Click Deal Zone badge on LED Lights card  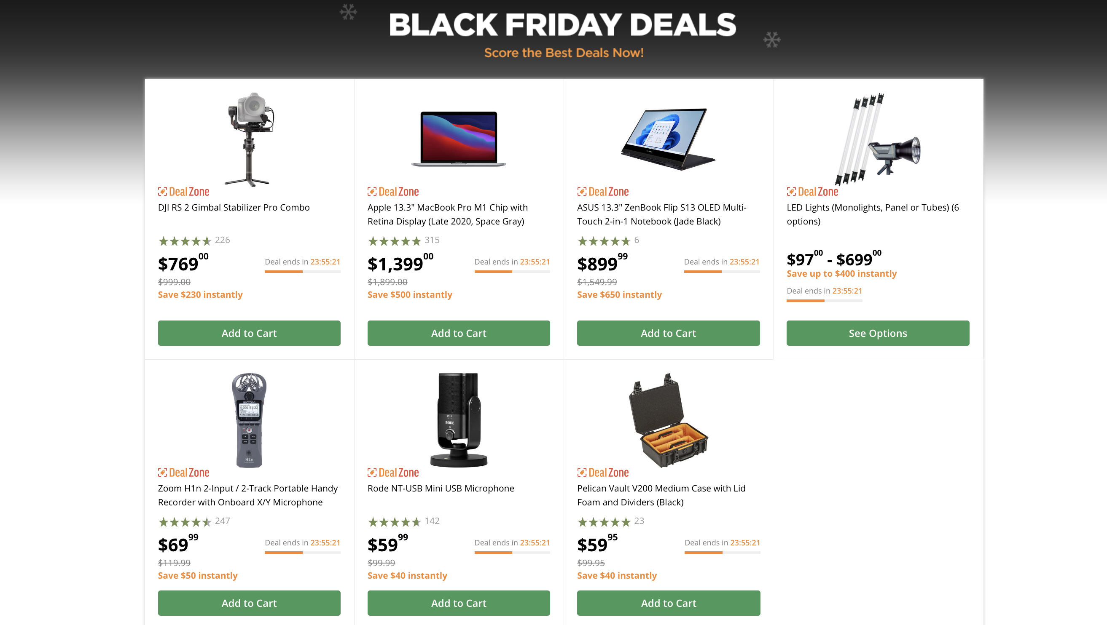pyautogui.click(x=812, y=192)
